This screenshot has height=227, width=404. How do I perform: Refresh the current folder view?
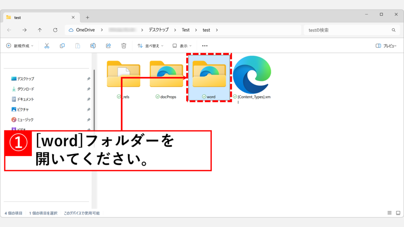[55, 30]
